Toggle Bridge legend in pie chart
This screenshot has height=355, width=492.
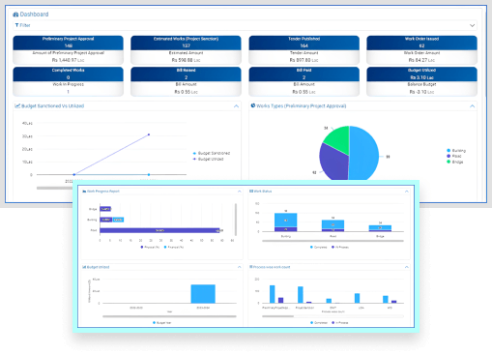coord(455,162)
